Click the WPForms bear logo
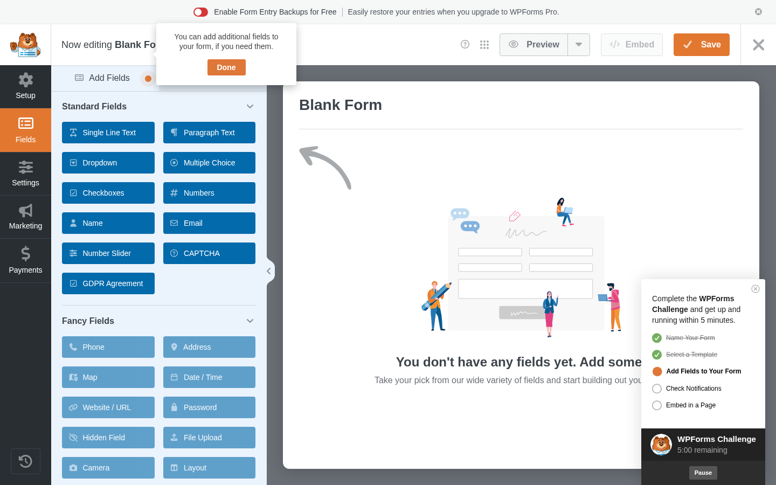The width and height of the screenshot is (776, 485). 25,45
